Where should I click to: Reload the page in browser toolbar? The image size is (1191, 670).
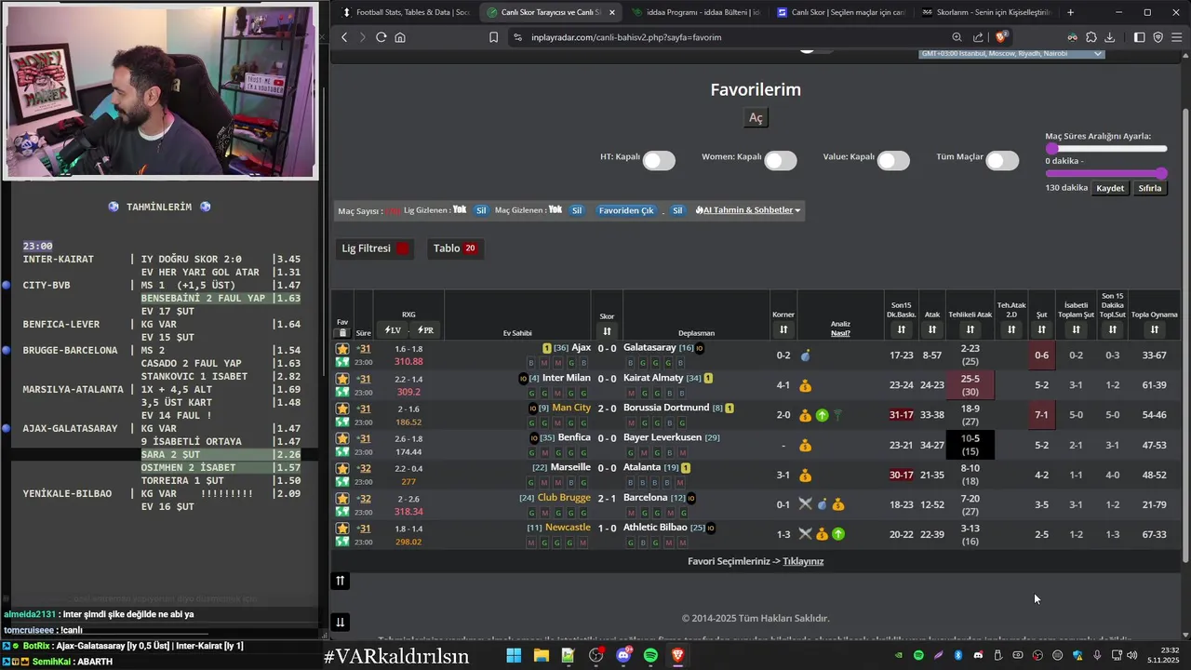[x=381, y=37]
